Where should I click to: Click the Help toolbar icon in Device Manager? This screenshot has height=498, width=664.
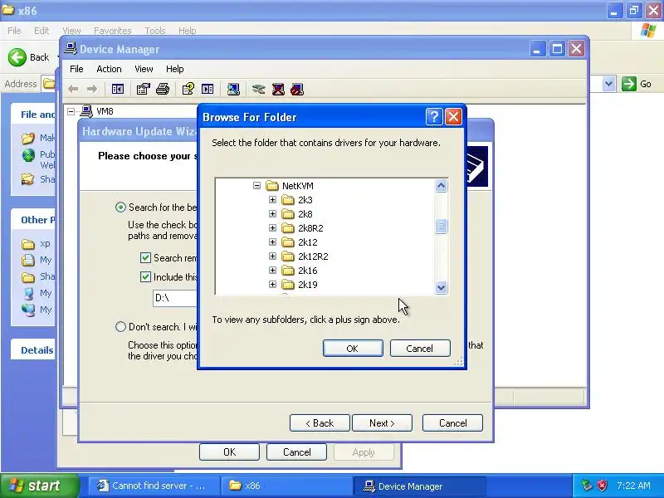pyautogui.click(x=188, y=89)
